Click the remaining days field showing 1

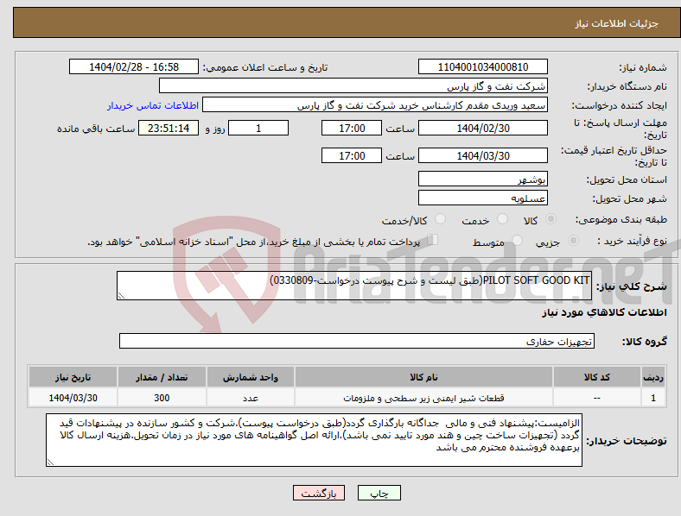point(258,128)
